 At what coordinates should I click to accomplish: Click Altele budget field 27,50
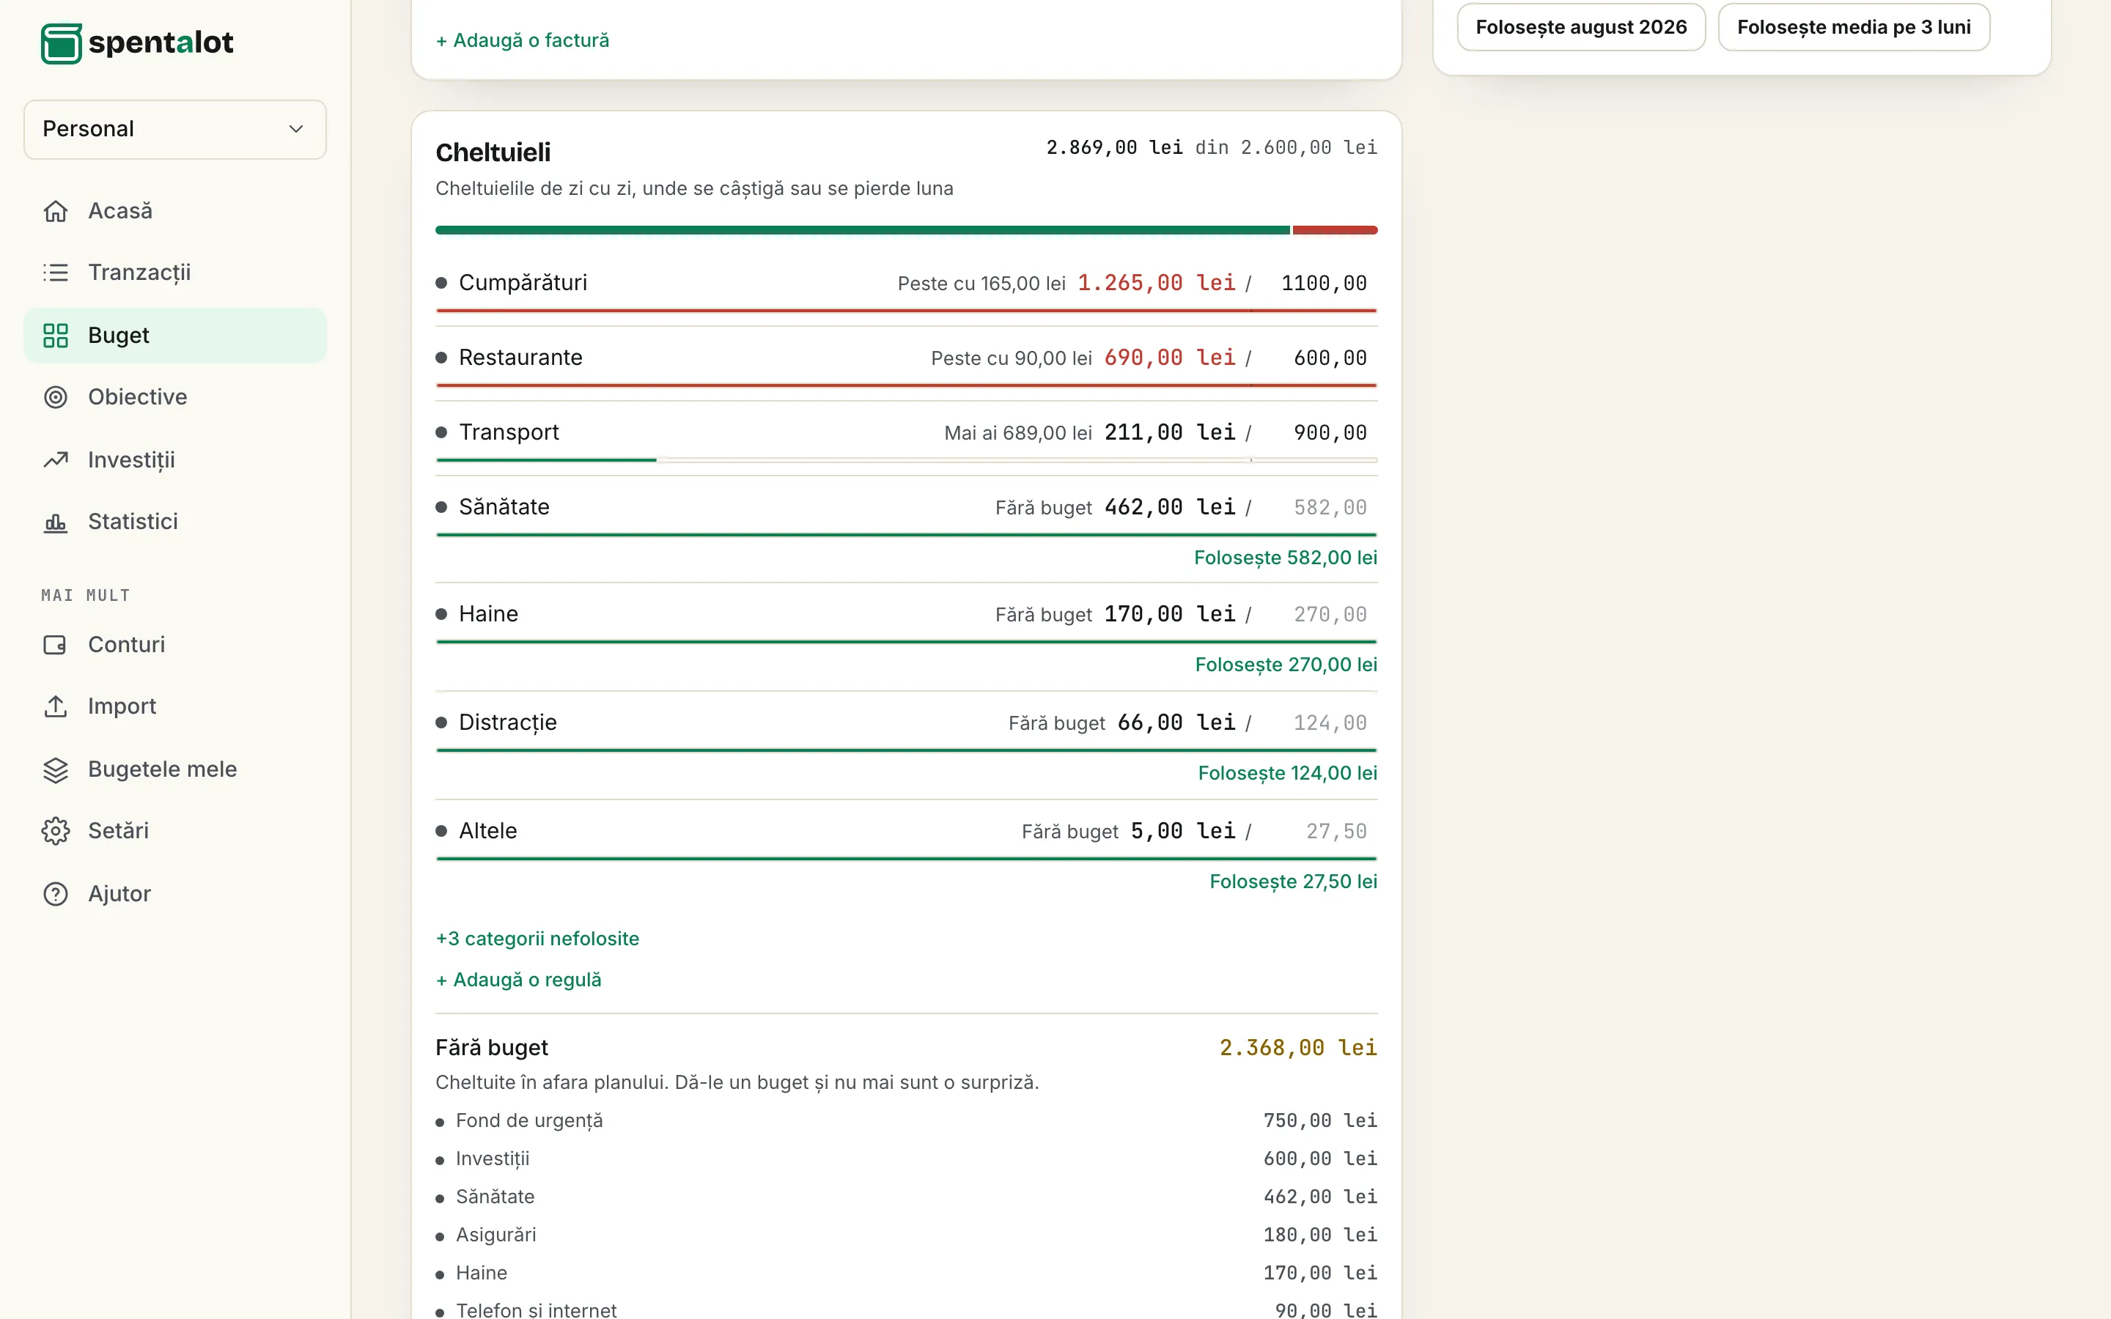pyautogui.click(x=1317, y=832)
